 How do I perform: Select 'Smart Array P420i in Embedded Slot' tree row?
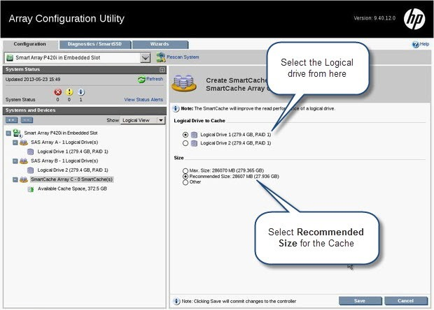[61, 133]
